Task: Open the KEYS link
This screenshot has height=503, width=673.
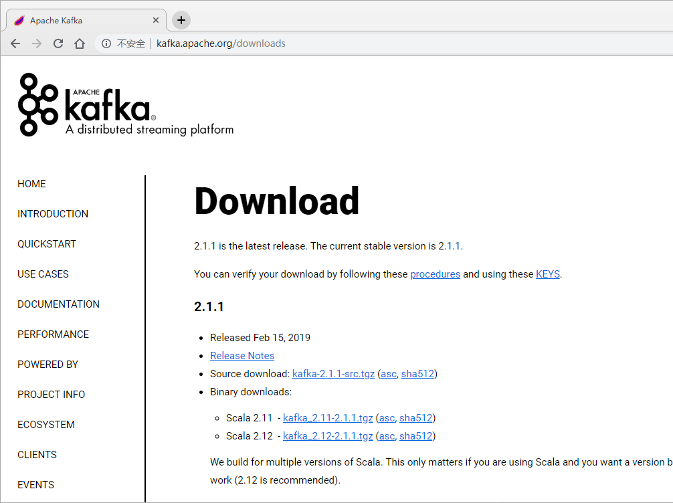Action: tap(548, 274)
